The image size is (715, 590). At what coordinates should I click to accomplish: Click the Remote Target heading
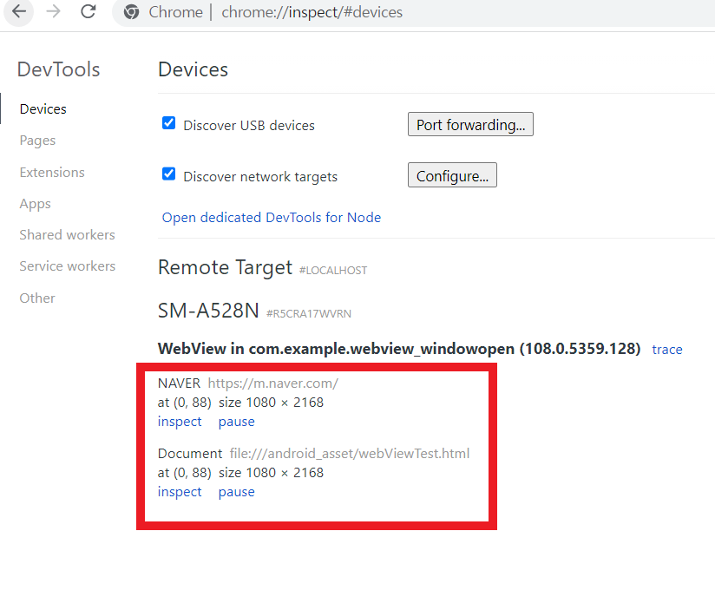point(225,267)
